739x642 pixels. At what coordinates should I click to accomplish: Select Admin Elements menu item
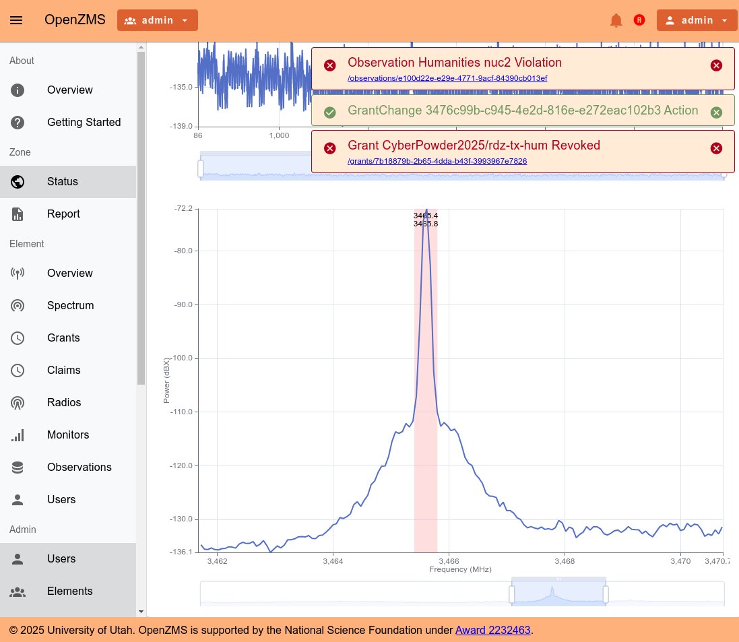(68, 591)
